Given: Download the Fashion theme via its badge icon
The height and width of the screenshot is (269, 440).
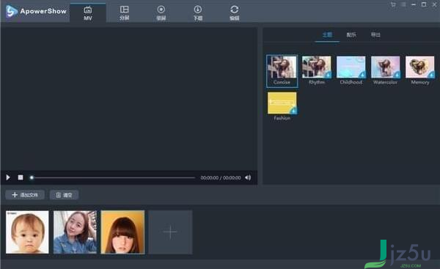Looking at the screenshot, I should click(x=293, y=111).
